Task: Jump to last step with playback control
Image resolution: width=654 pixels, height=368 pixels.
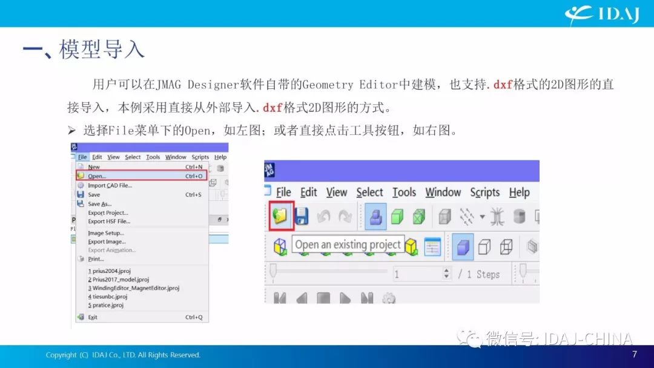Action: [367, 298]
